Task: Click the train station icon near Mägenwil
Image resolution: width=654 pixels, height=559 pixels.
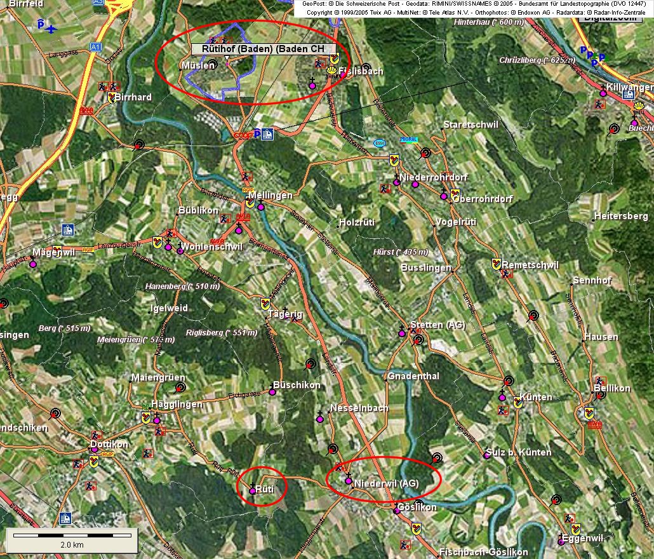Action: click(68, 229)
